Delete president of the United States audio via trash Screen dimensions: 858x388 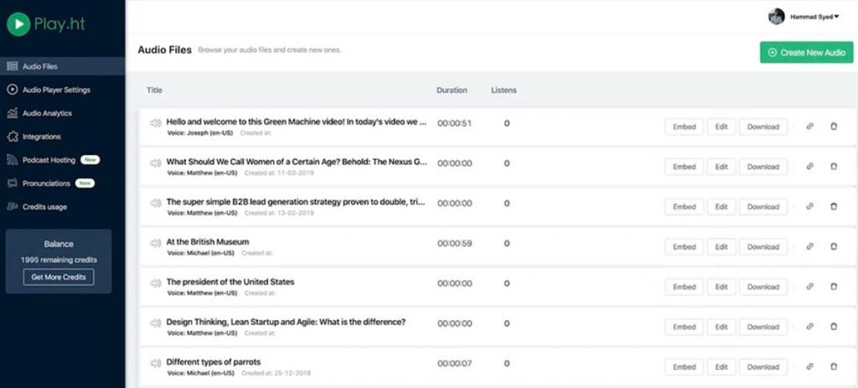coord(834,287)
